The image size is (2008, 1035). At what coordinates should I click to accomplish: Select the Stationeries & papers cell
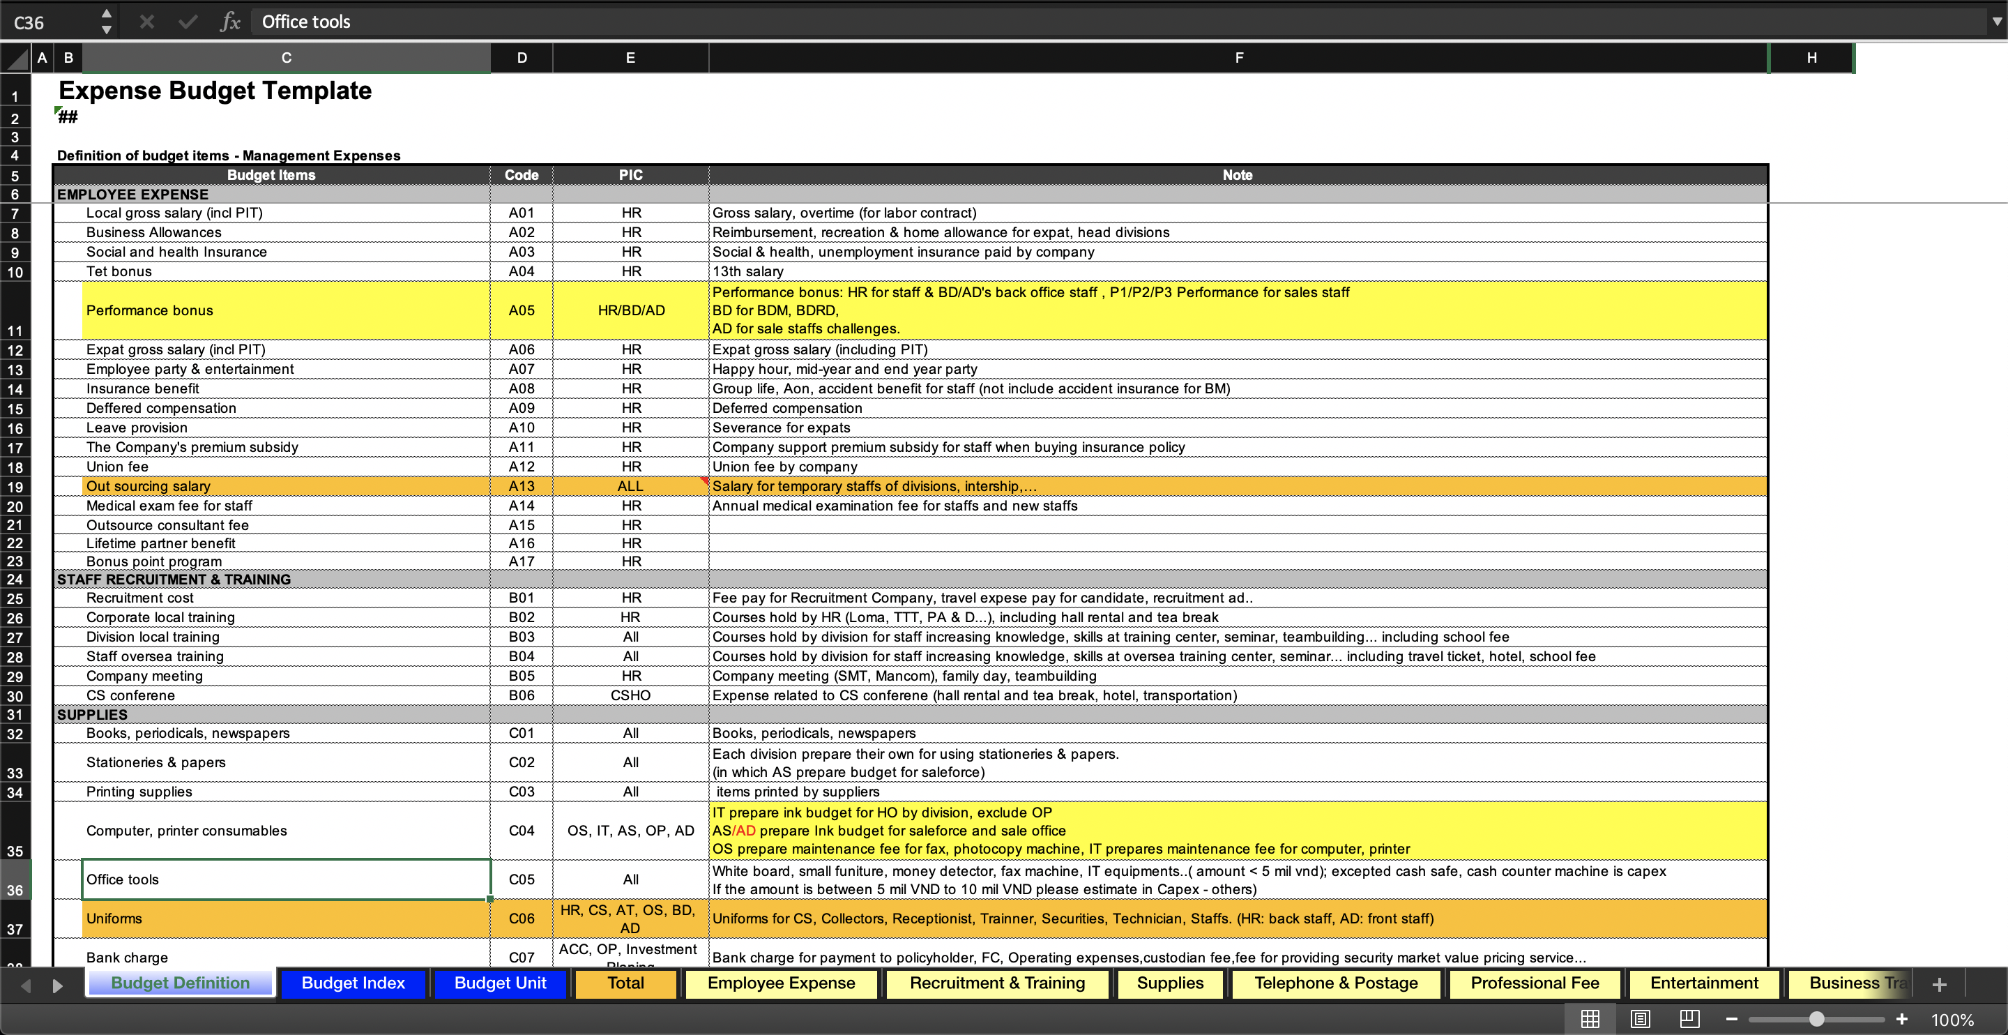coord(286,762)
